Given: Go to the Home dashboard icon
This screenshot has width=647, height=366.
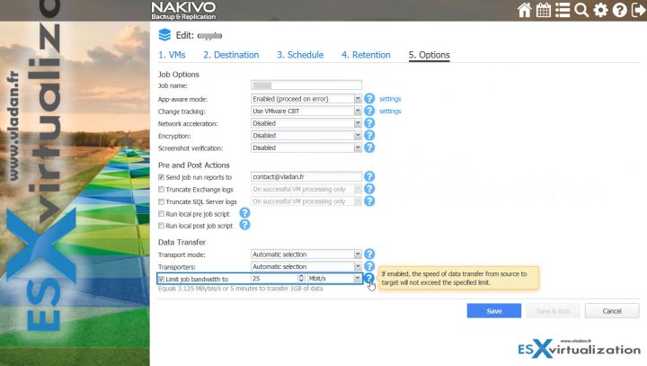Looking at the screenshot, I should tap(525, 11).
